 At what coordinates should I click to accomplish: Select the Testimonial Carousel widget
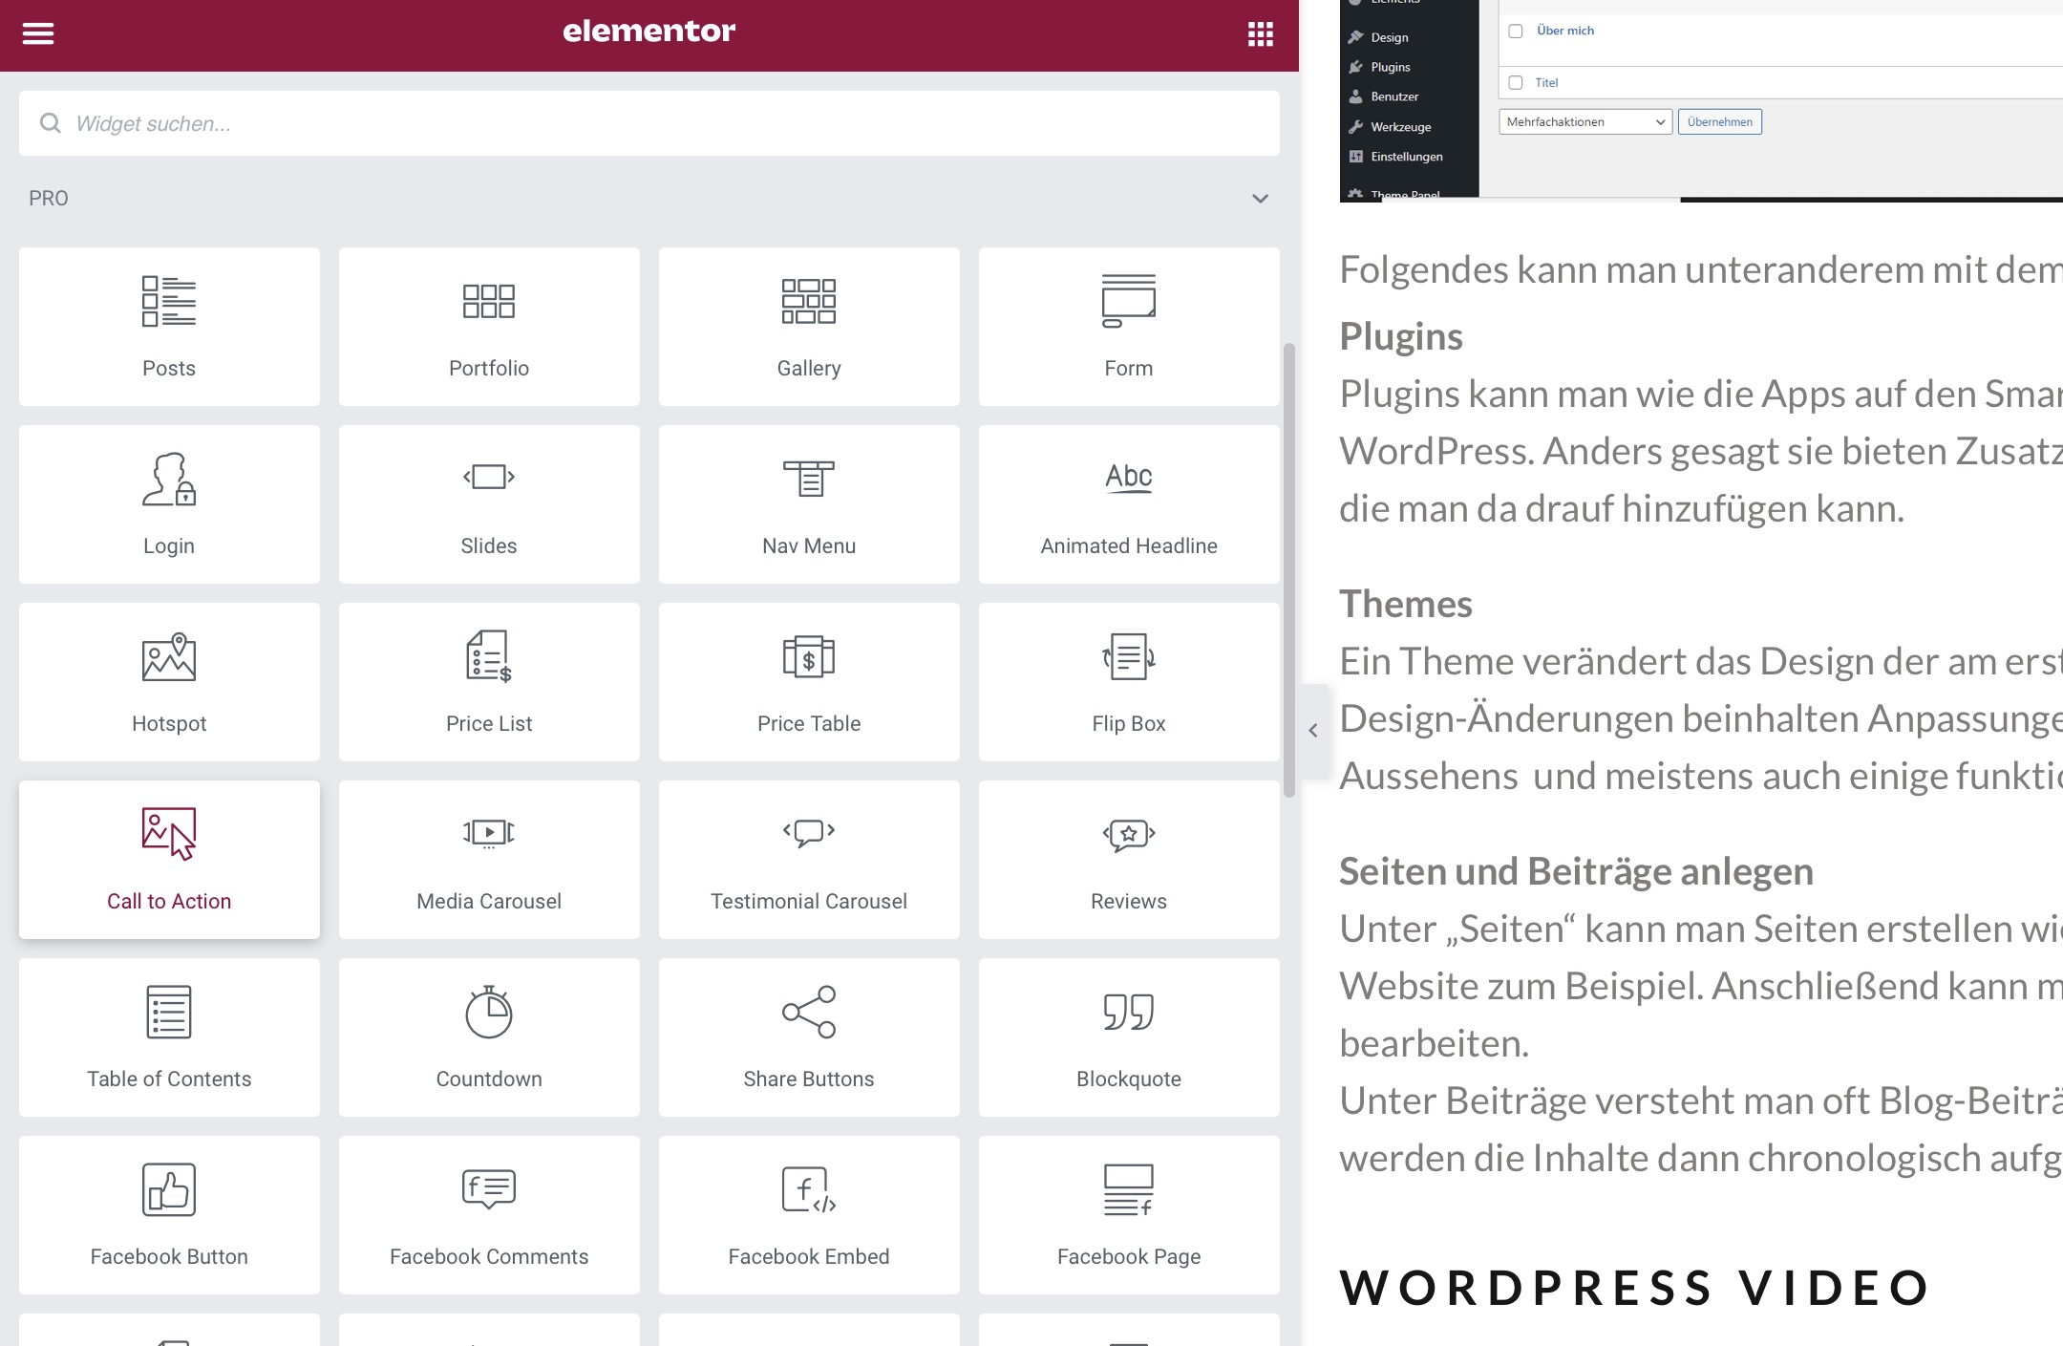click(809, 860)
